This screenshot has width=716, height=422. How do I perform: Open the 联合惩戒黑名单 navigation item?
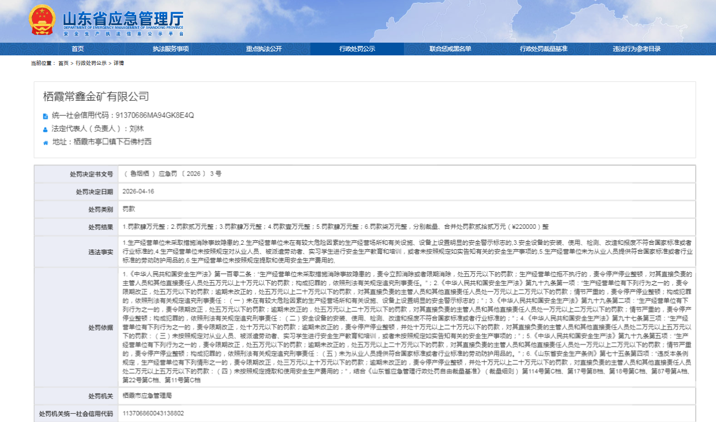[x=450, y=49]
